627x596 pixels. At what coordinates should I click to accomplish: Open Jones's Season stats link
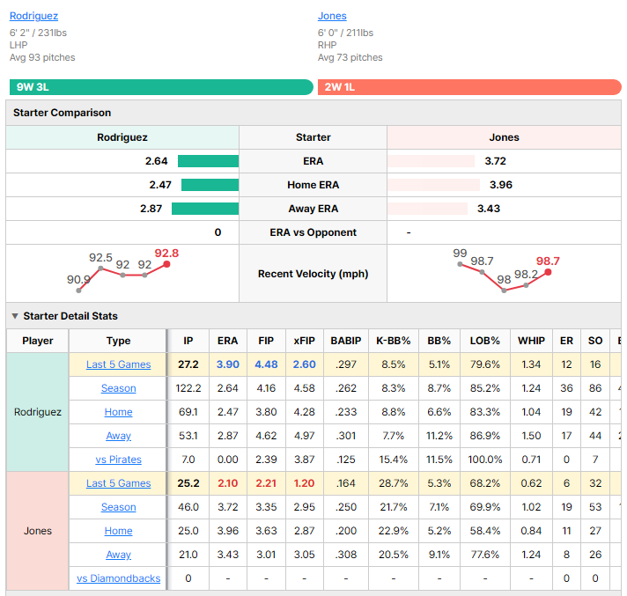coord(118,507)
